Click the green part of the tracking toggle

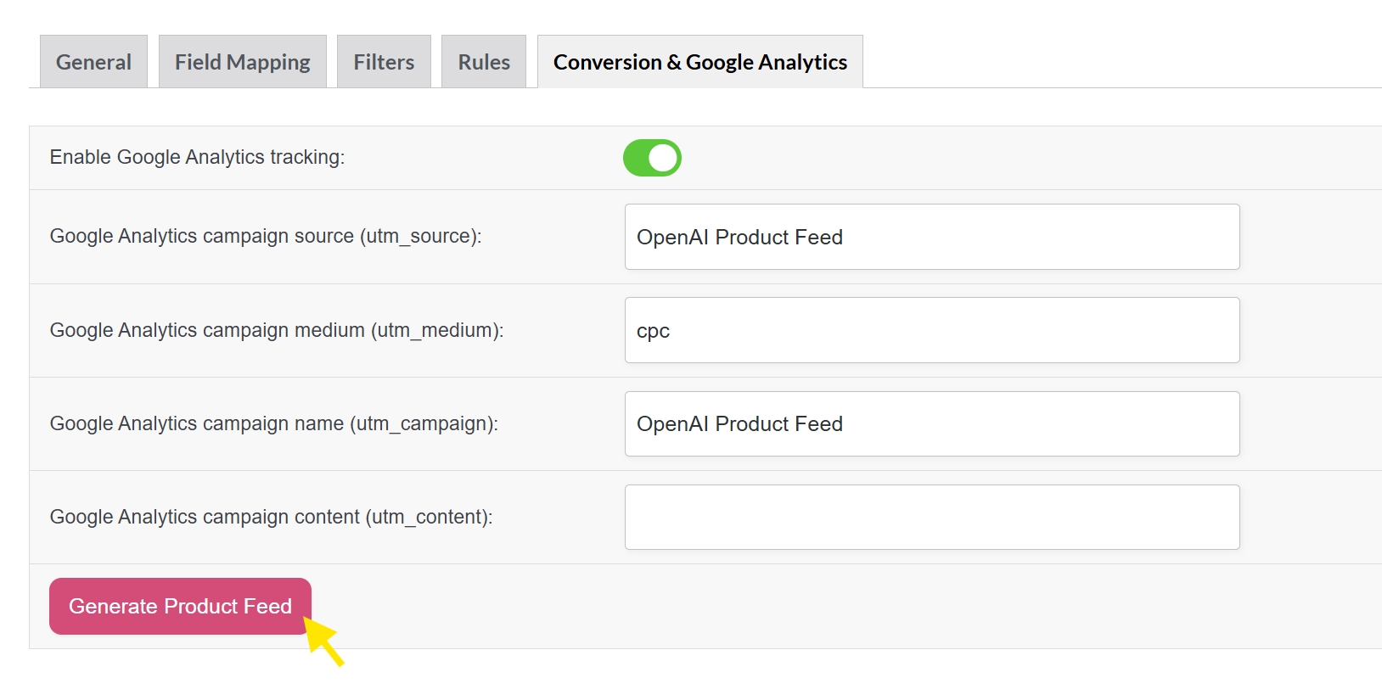click(637, 158)
